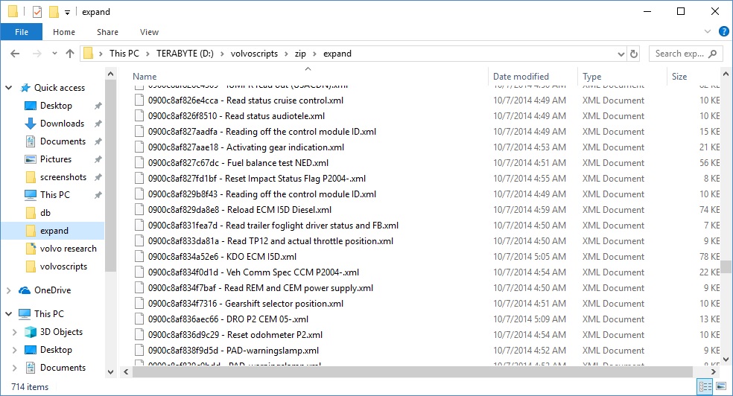Select 'Read status audiotele.xml' file

236,116
